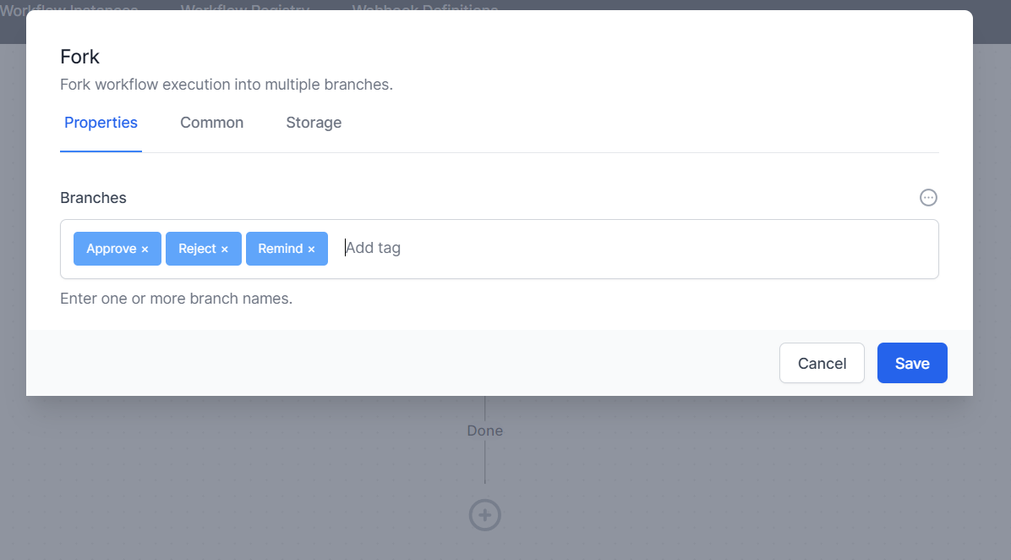Save the Fork node configuration

(912, 362)
